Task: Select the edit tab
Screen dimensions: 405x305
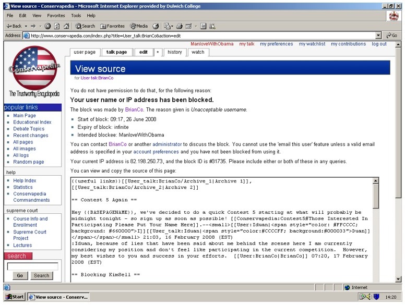Action: [144, 52]
